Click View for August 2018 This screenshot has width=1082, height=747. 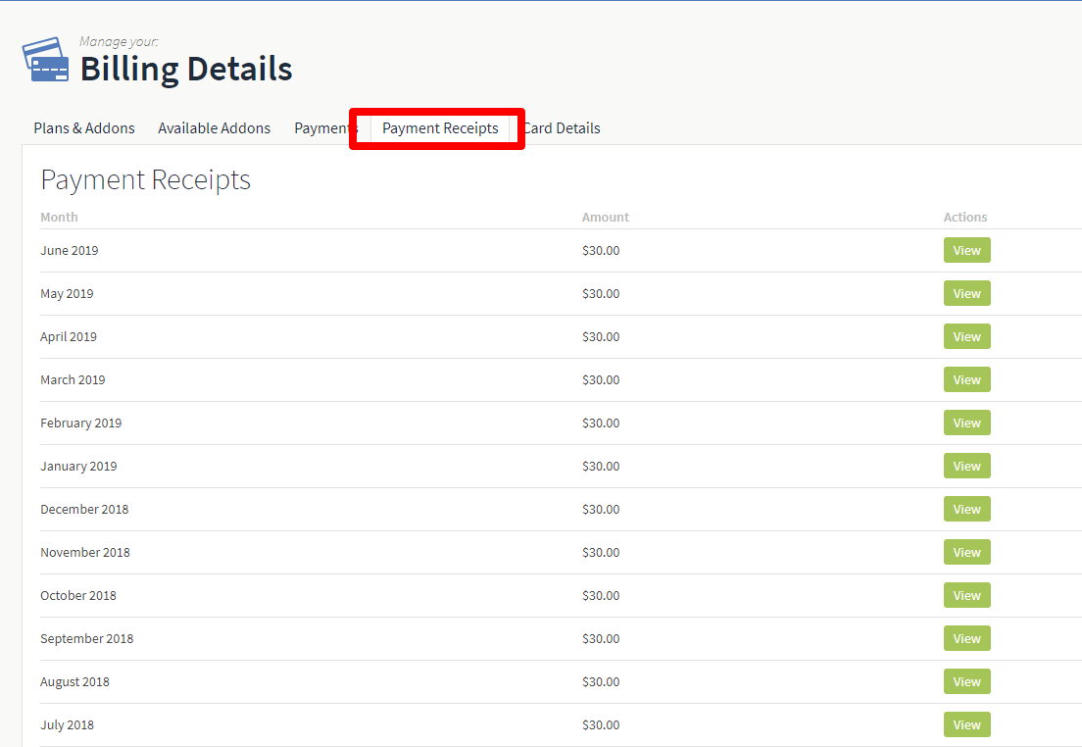[x=966, y=681]
